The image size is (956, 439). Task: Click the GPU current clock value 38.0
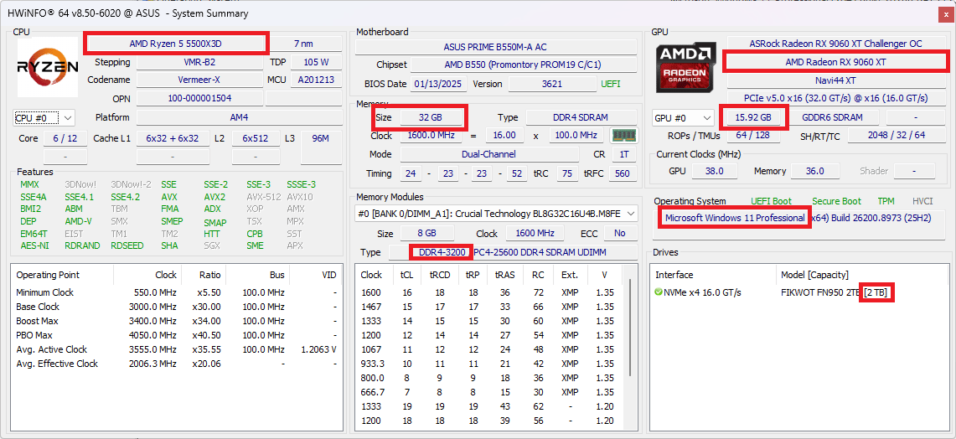[x=714, y=172]
